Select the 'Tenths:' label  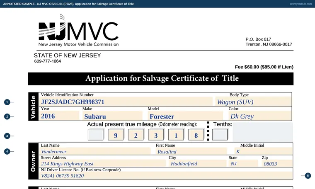point(223,124)
